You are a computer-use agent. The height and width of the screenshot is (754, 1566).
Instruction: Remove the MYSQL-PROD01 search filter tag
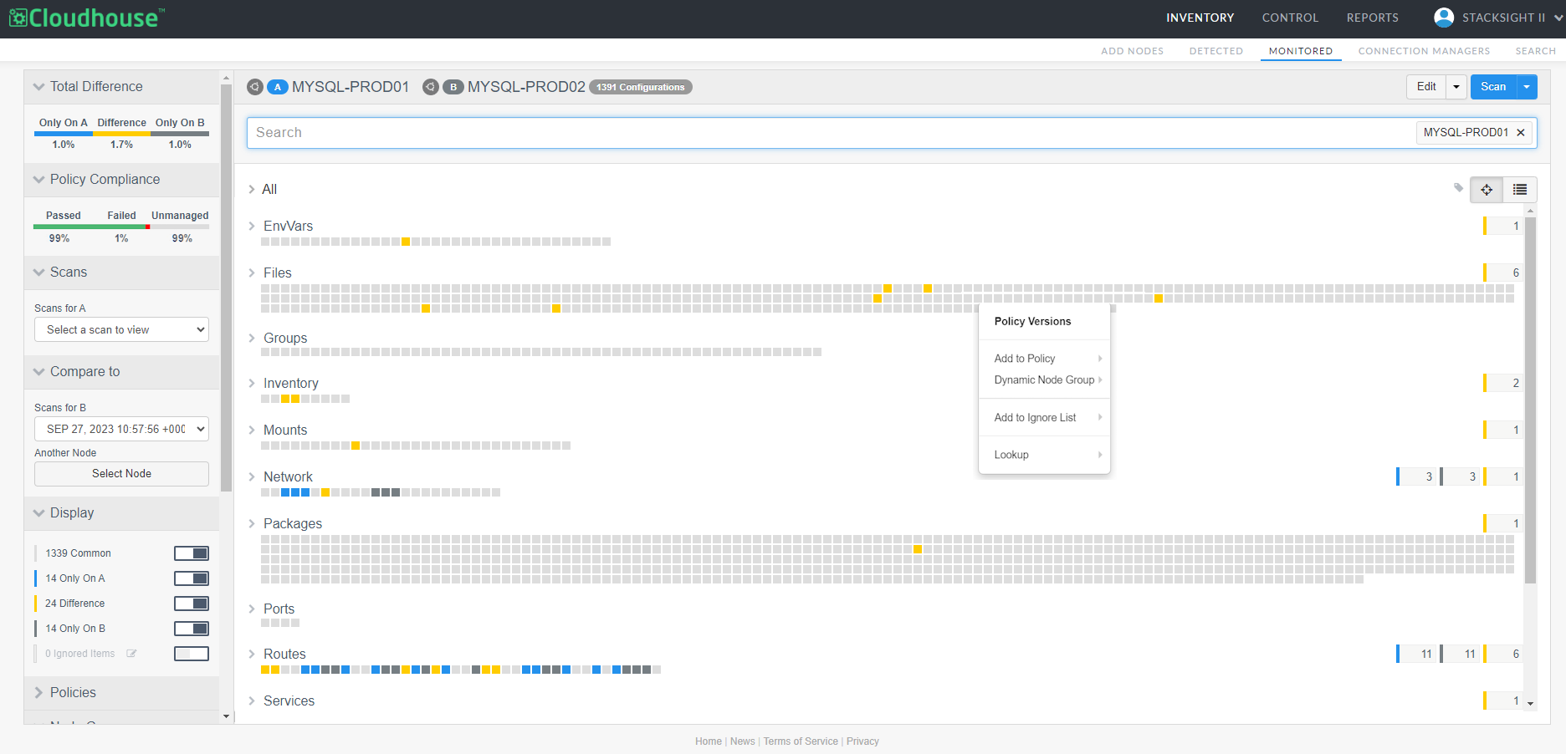(x=1521, y=132)
